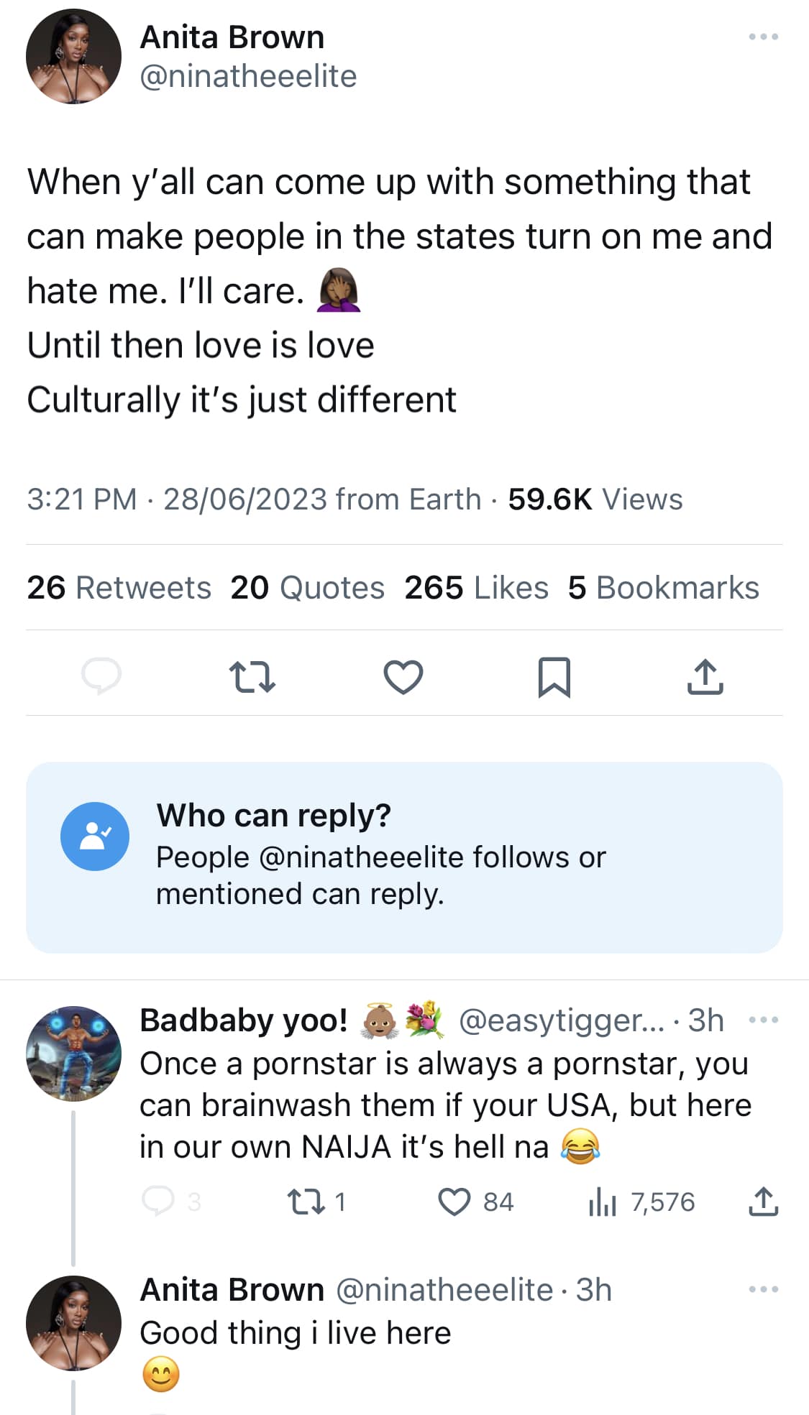
Task: Click the Who can reply person icon
Action: coord(95,836)
